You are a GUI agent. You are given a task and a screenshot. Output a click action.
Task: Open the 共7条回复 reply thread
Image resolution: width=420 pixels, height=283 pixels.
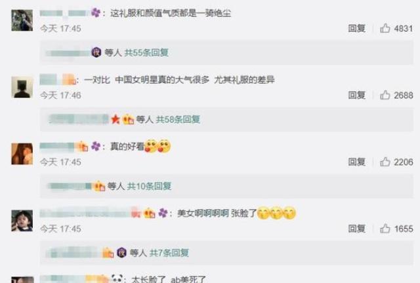tap(169, 252)
